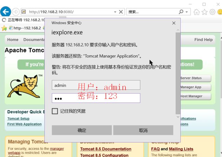
Task: Stop page loading with the X icon
Action: pyautogui.click(x=121, y=12)
